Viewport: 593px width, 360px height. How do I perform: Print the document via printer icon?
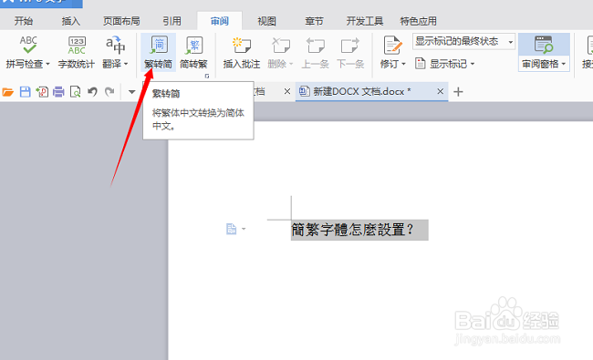click(x=58, y=92)
